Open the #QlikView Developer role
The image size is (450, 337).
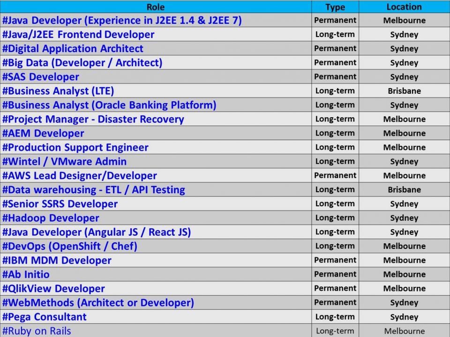click(53, 288)
